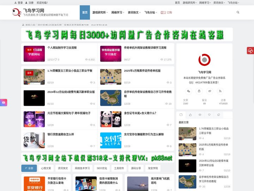Open article 银行贷款逾期会怎么样
Image resolution: width=254 pixels, height=191 pixels.
pyautogui.click(x=61, y=134)
